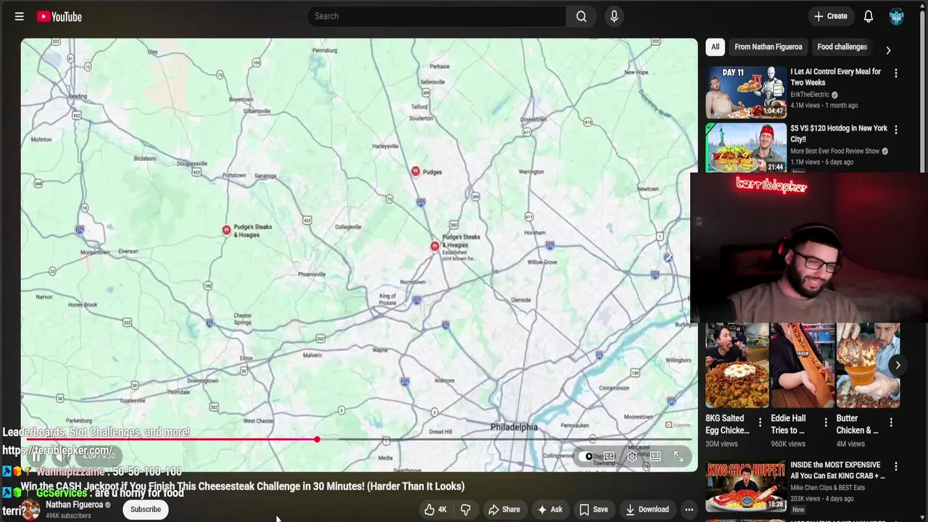The width and height of the screenshot is (928, 522).
Task: Open options for Butter Chicken short
Action: pos(890,422)
